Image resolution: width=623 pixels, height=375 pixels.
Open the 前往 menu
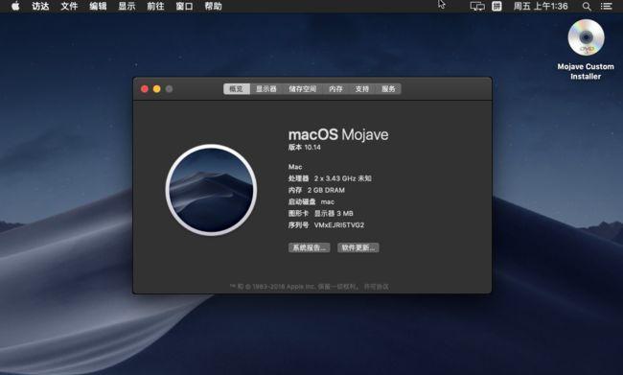(x=155, y=6)
